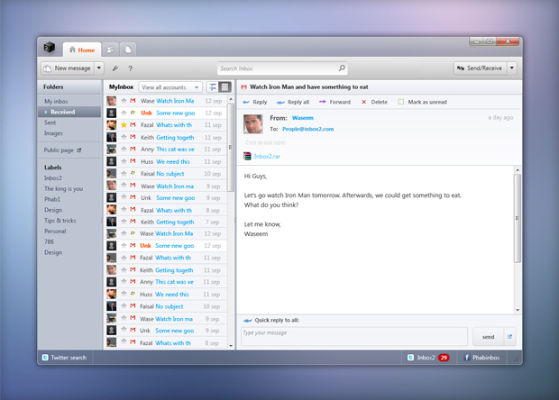
Task: Open settings wrench icon
Action: pos(115,68)
